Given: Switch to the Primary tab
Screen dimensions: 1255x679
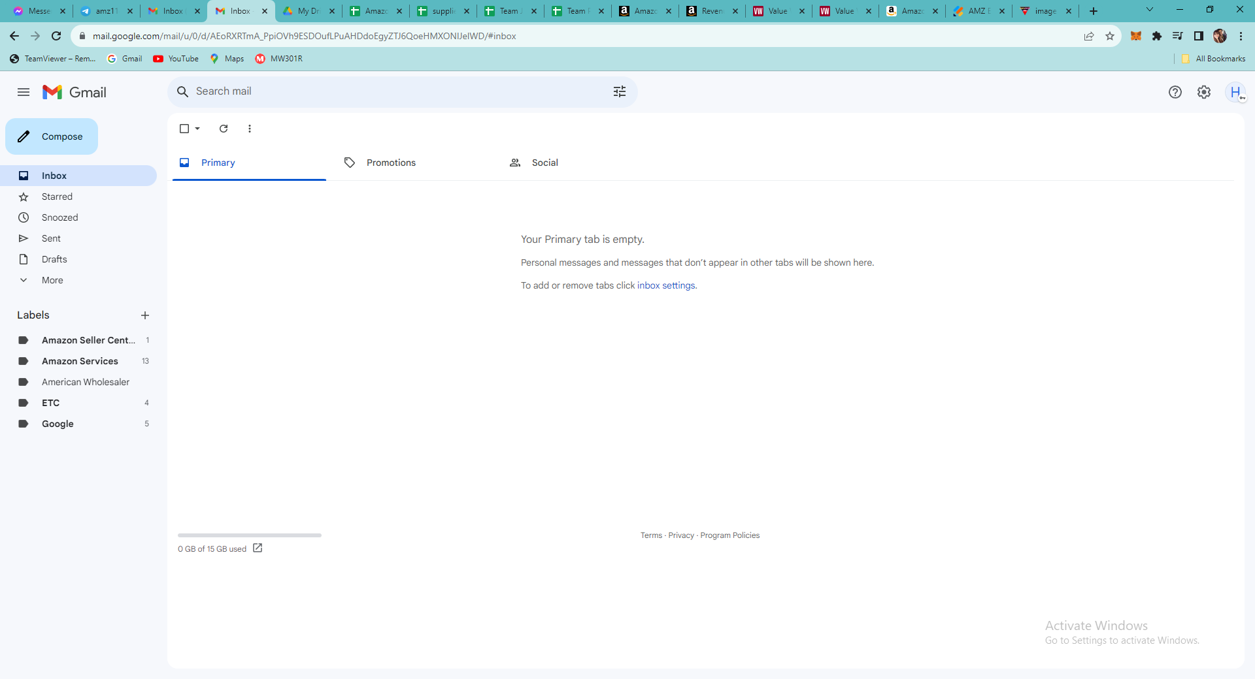Looking at the screenshot, I should 249,163.
